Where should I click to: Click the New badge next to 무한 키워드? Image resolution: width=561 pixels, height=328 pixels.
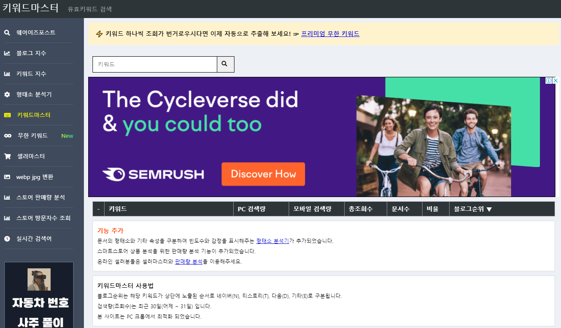click(67, 136)
